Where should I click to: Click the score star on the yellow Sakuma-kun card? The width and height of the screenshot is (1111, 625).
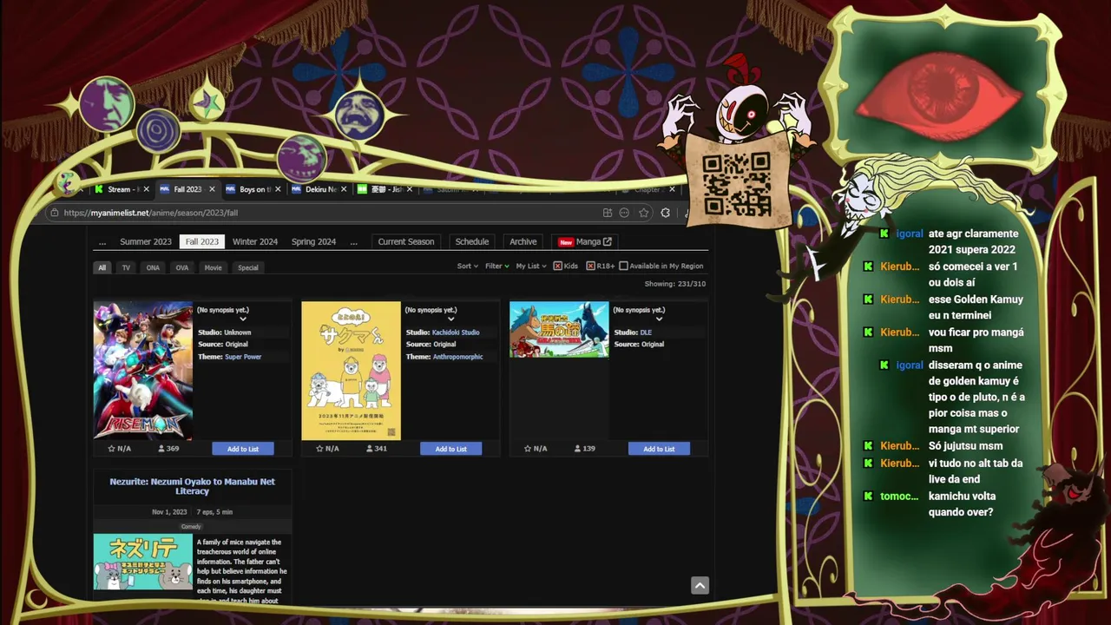[319, 449]
